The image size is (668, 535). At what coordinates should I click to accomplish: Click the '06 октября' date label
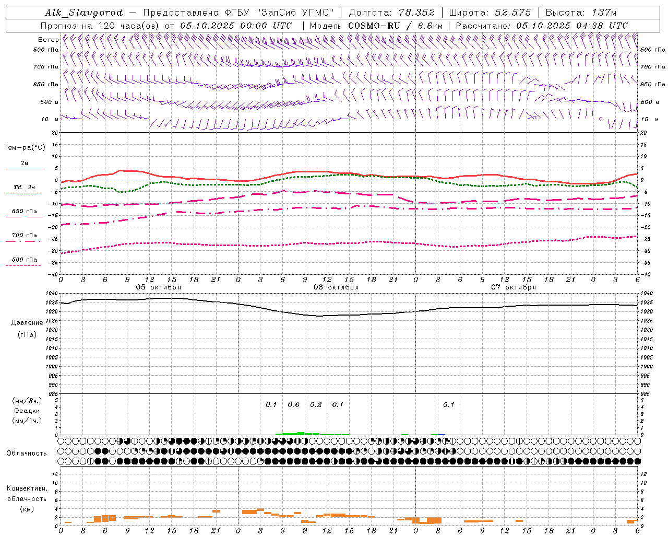[336, 287]
